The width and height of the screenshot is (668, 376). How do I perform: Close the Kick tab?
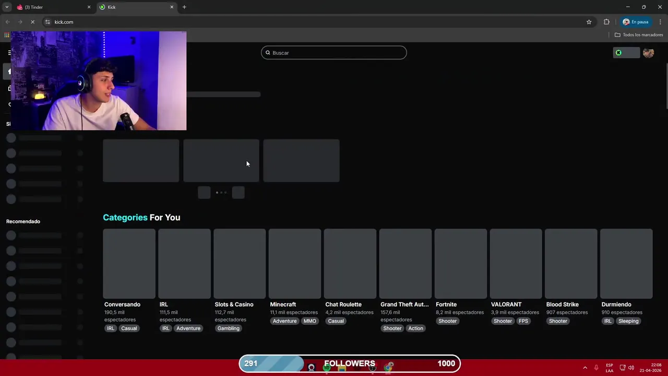pyautogui.click(x=172, y=7)
